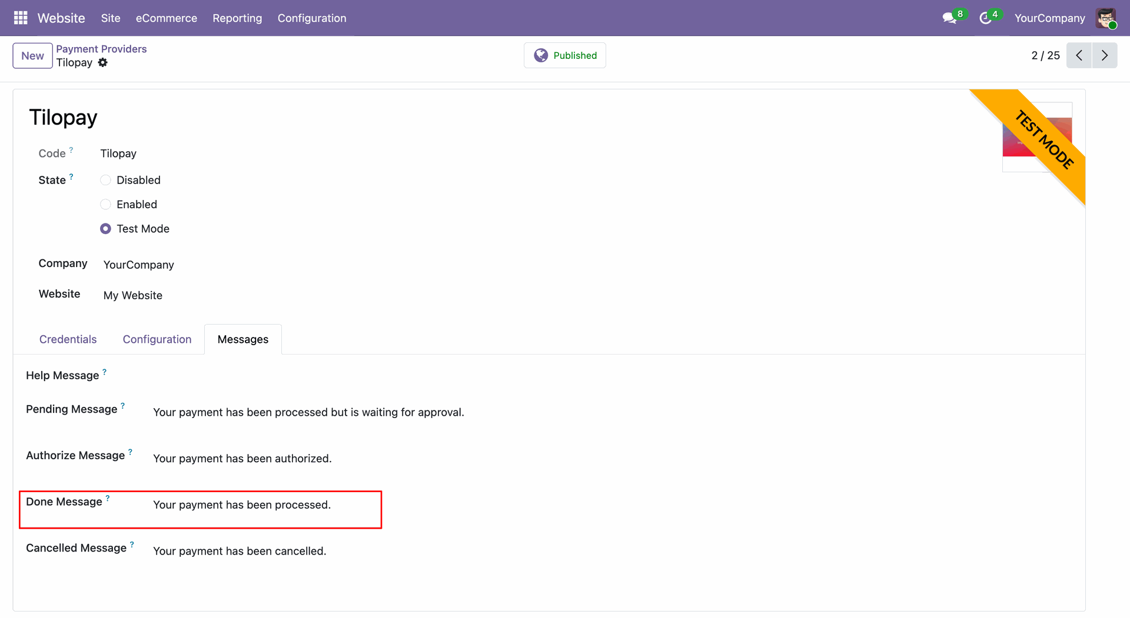Screen dimensions: 1130x618
Task: Select the Enabled state radio button
Action: tap(105, 204)
